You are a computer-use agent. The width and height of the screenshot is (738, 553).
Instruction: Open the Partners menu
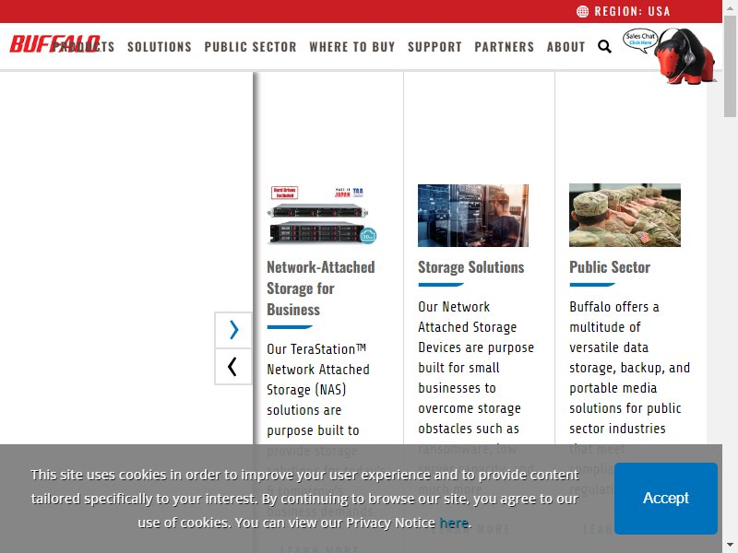pos(504,47)
